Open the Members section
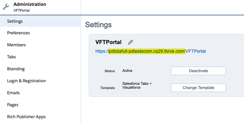Viewport: 244px width, 123px height. coord(40,45)
